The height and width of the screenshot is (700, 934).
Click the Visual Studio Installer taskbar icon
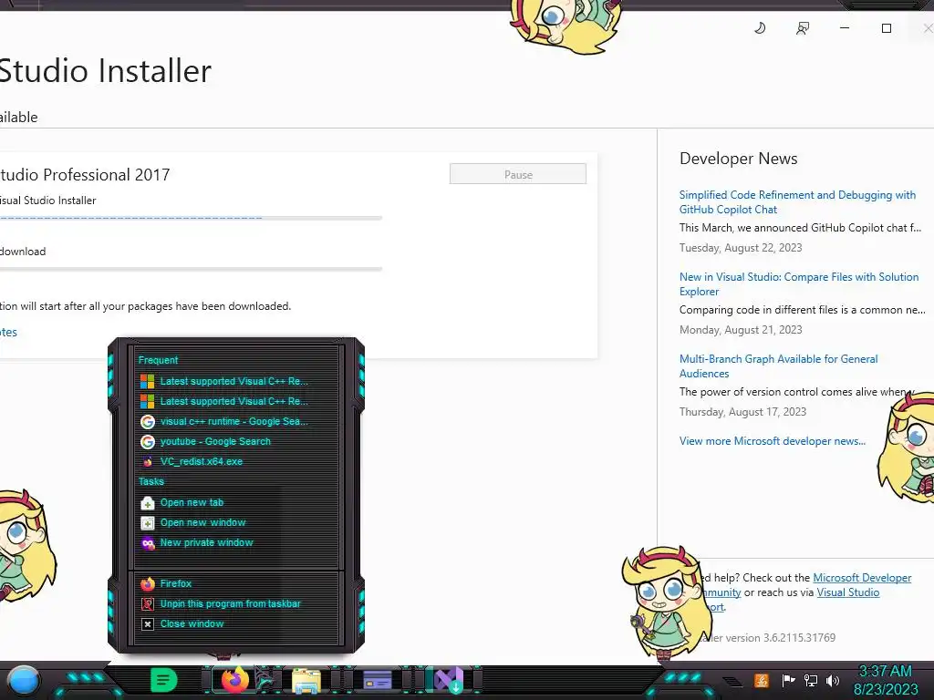click(x=449, y=680)
